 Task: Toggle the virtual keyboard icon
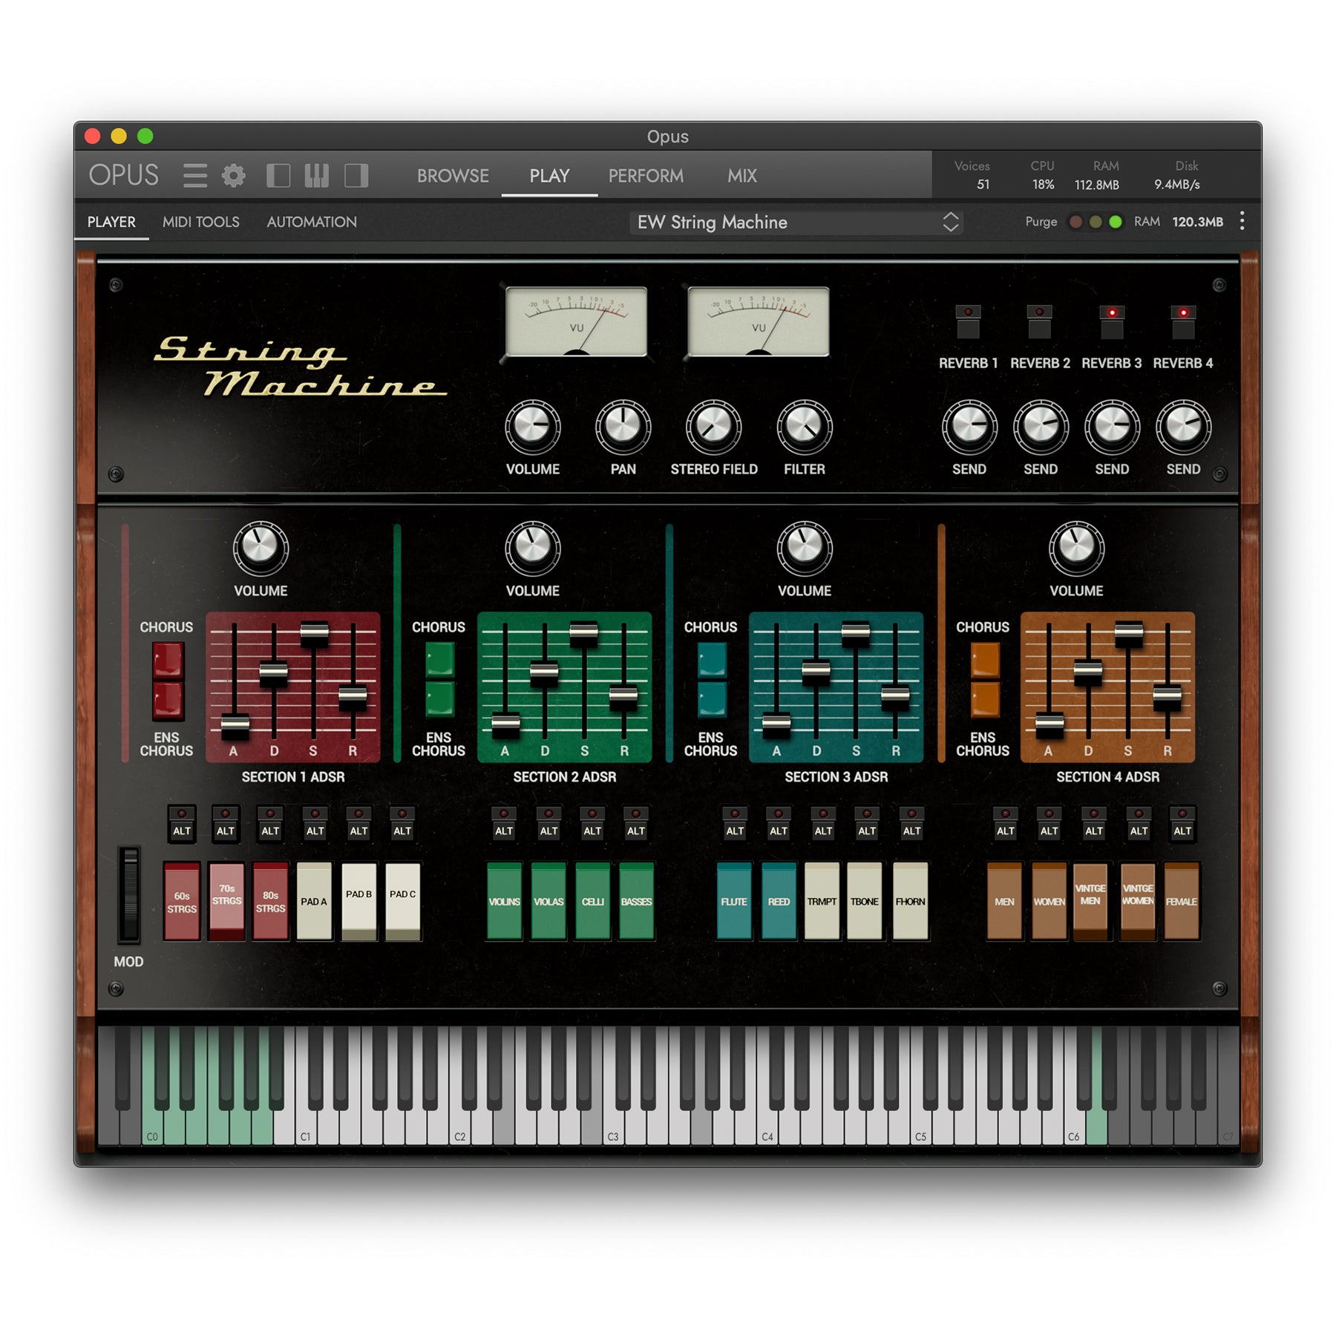[x=317, y=176]
